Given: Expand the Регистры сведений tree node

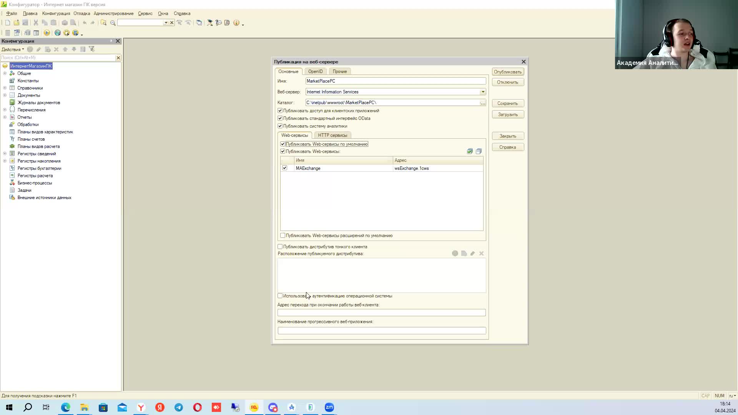Looking at the screenshot, I should click(x=5, y=154).
